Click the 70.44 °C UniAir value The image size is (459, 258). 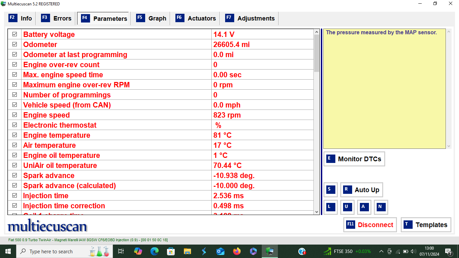(227, 165)
